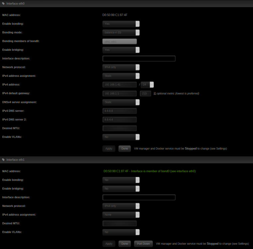Open eth0 Enable bonding dropdown
This screenshot has height=249, width=253.
pyautogui.click(x=121, y=24)
